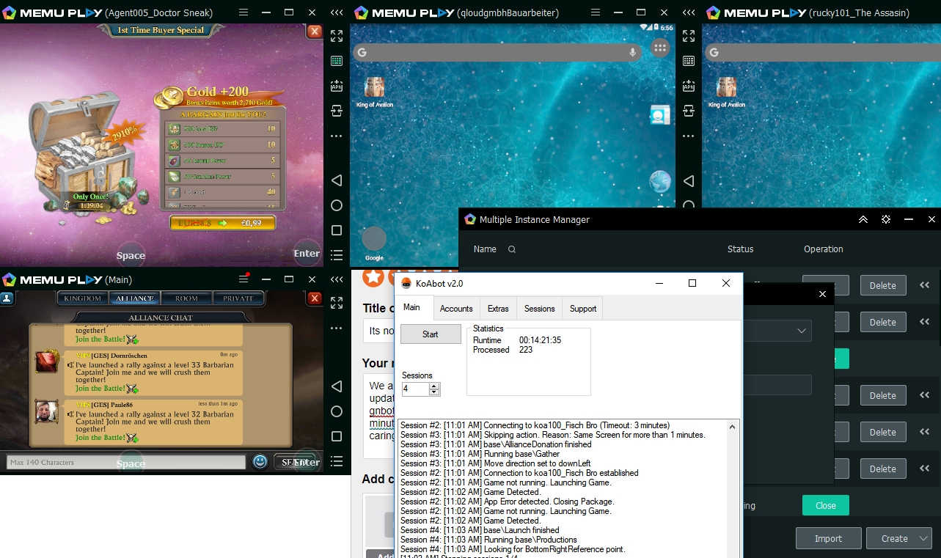Open King of Avalon app in rucky101_The Assasin window
Viewport: 941px width, 558px height.
pos(727,92)
